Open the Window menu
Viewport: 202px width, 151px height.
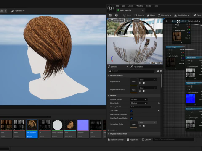click(140, 6)
